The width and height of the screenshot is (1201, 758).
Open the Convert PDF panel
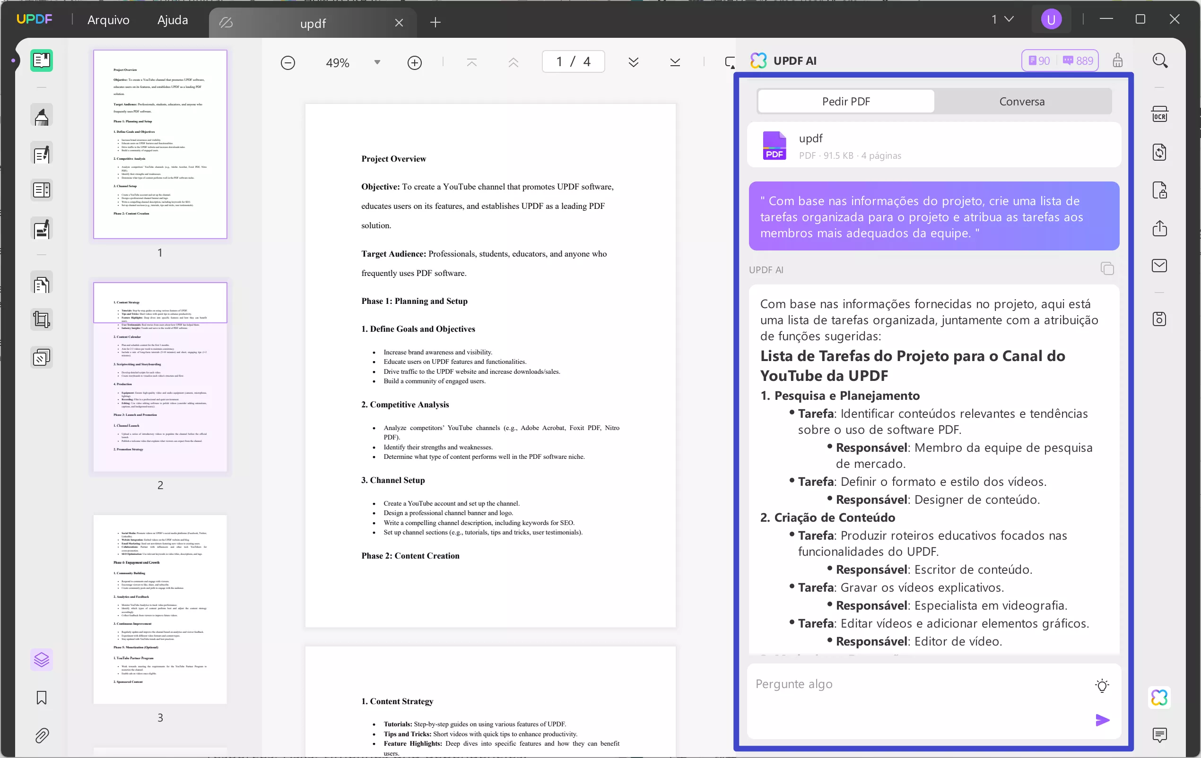pyautogui.click(x=1160, y=152)
